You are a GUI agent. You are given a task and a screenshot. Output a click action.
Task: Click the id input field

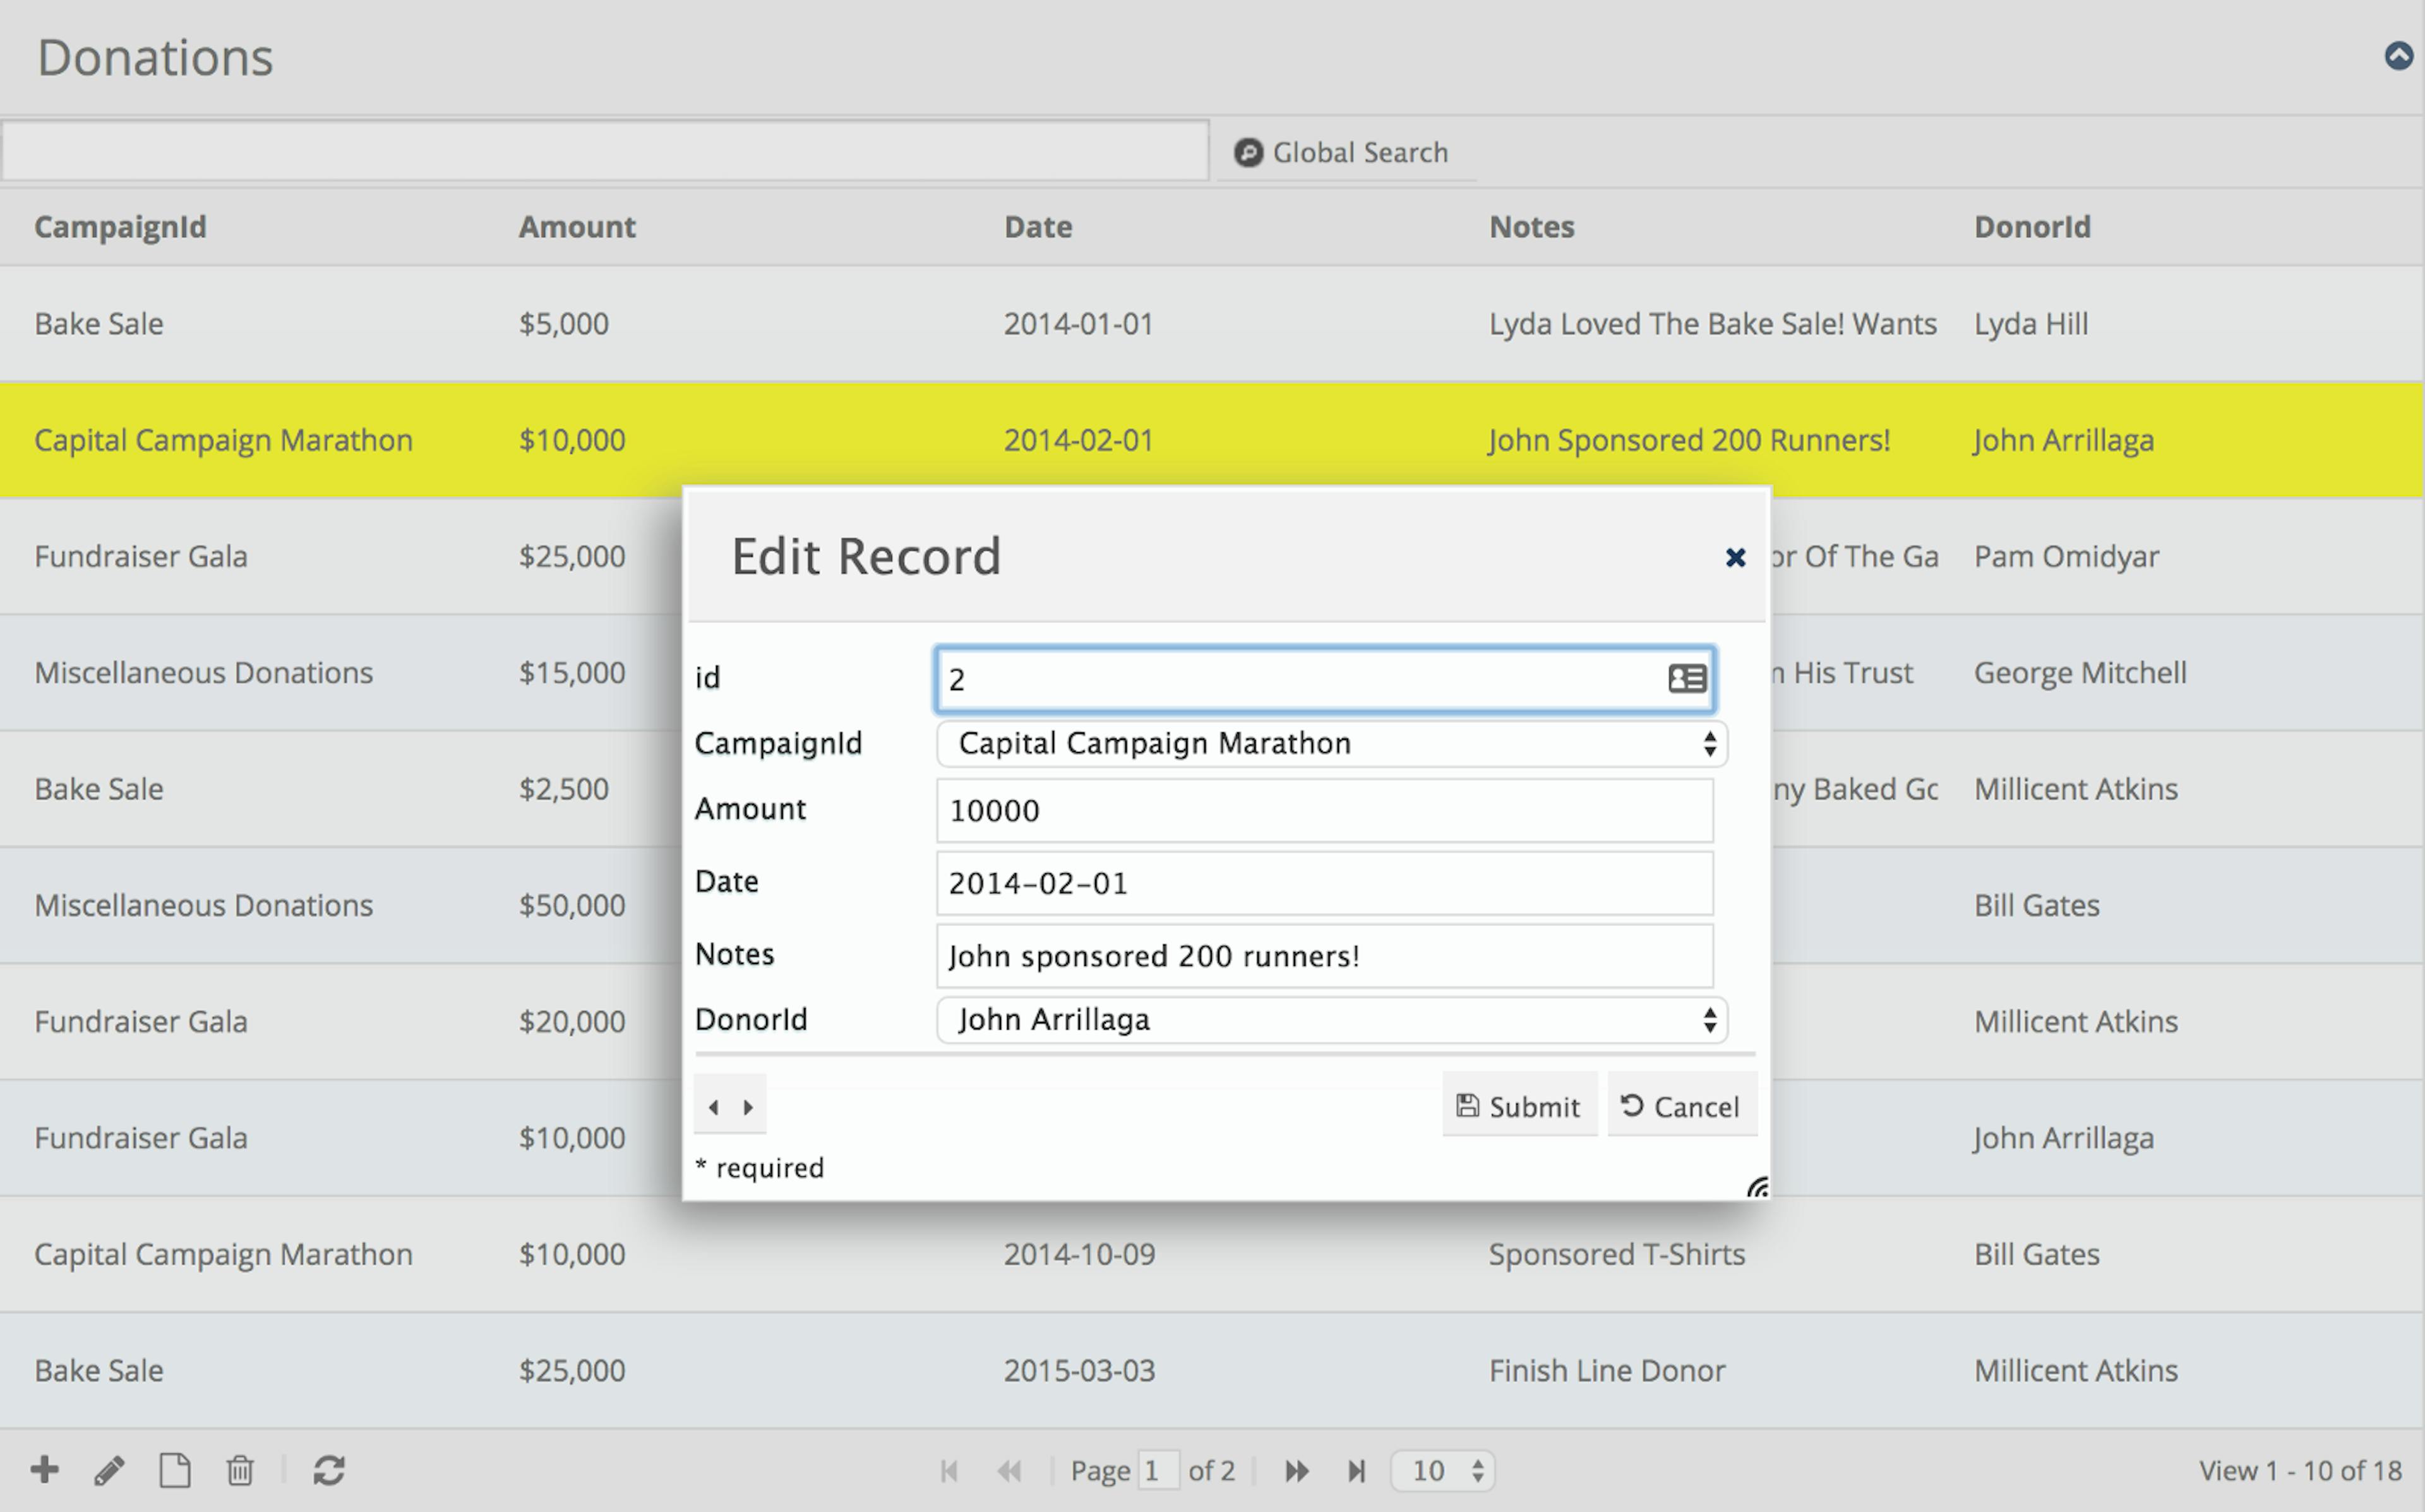[x=1325, y=679]
